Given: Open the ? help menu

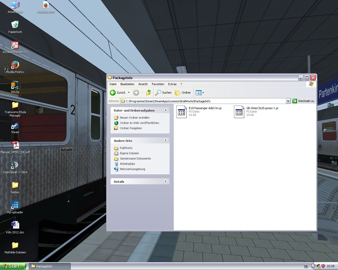Looking at the screenshot, I should coord(181,84).
